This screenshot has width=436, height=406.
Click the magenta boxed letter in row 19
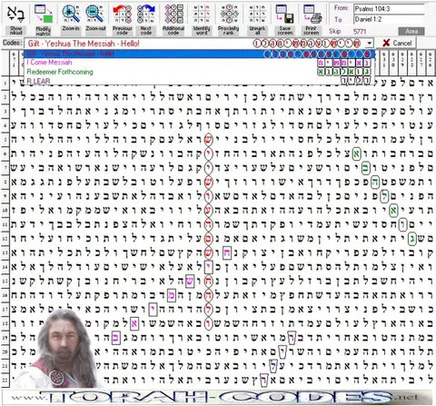click(116, 338)
